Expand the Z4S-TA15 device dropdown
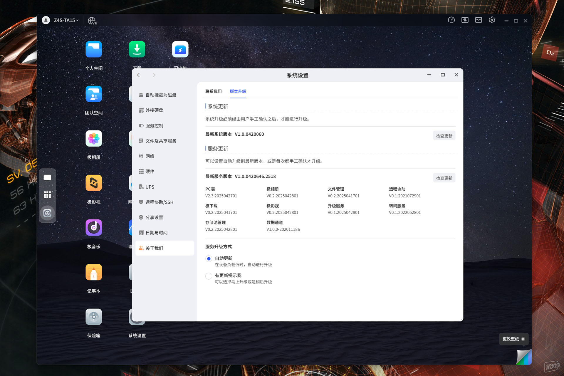The width and height of the screenshot is (564, 376). click(66, 20)
